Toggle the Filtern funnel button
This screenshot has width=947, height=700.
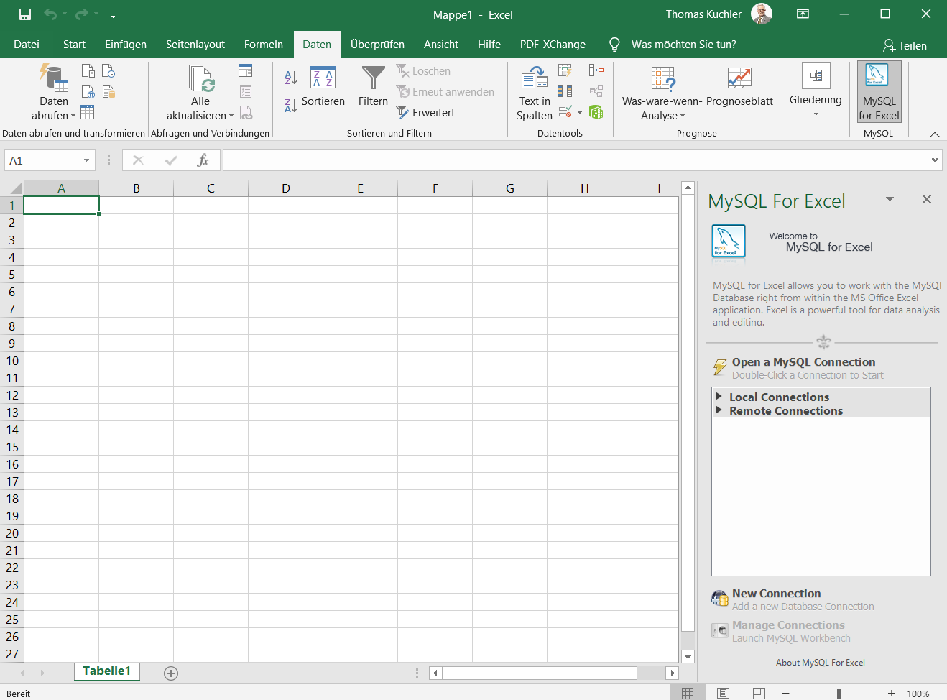(373, 87)
